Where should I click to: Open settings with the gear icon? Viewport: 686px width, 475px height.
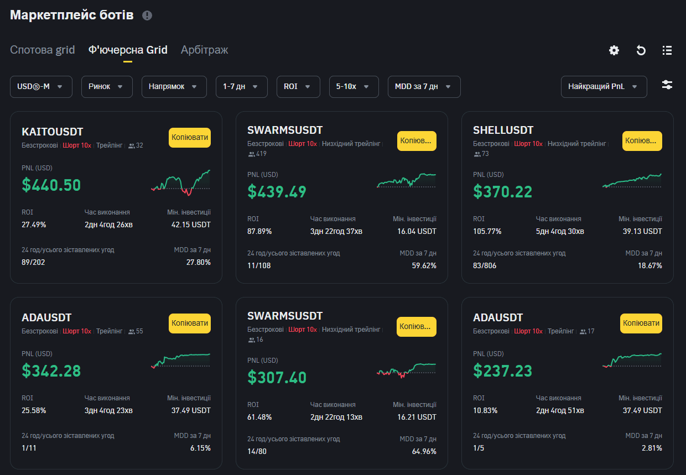[614, 50]
